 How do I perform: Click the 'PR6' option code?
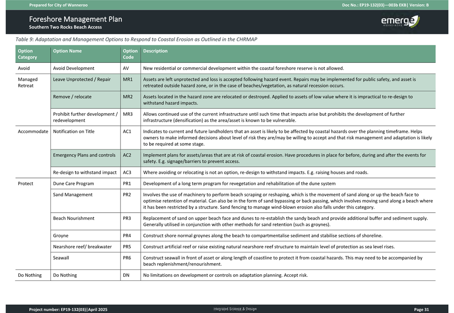[127, 258]
